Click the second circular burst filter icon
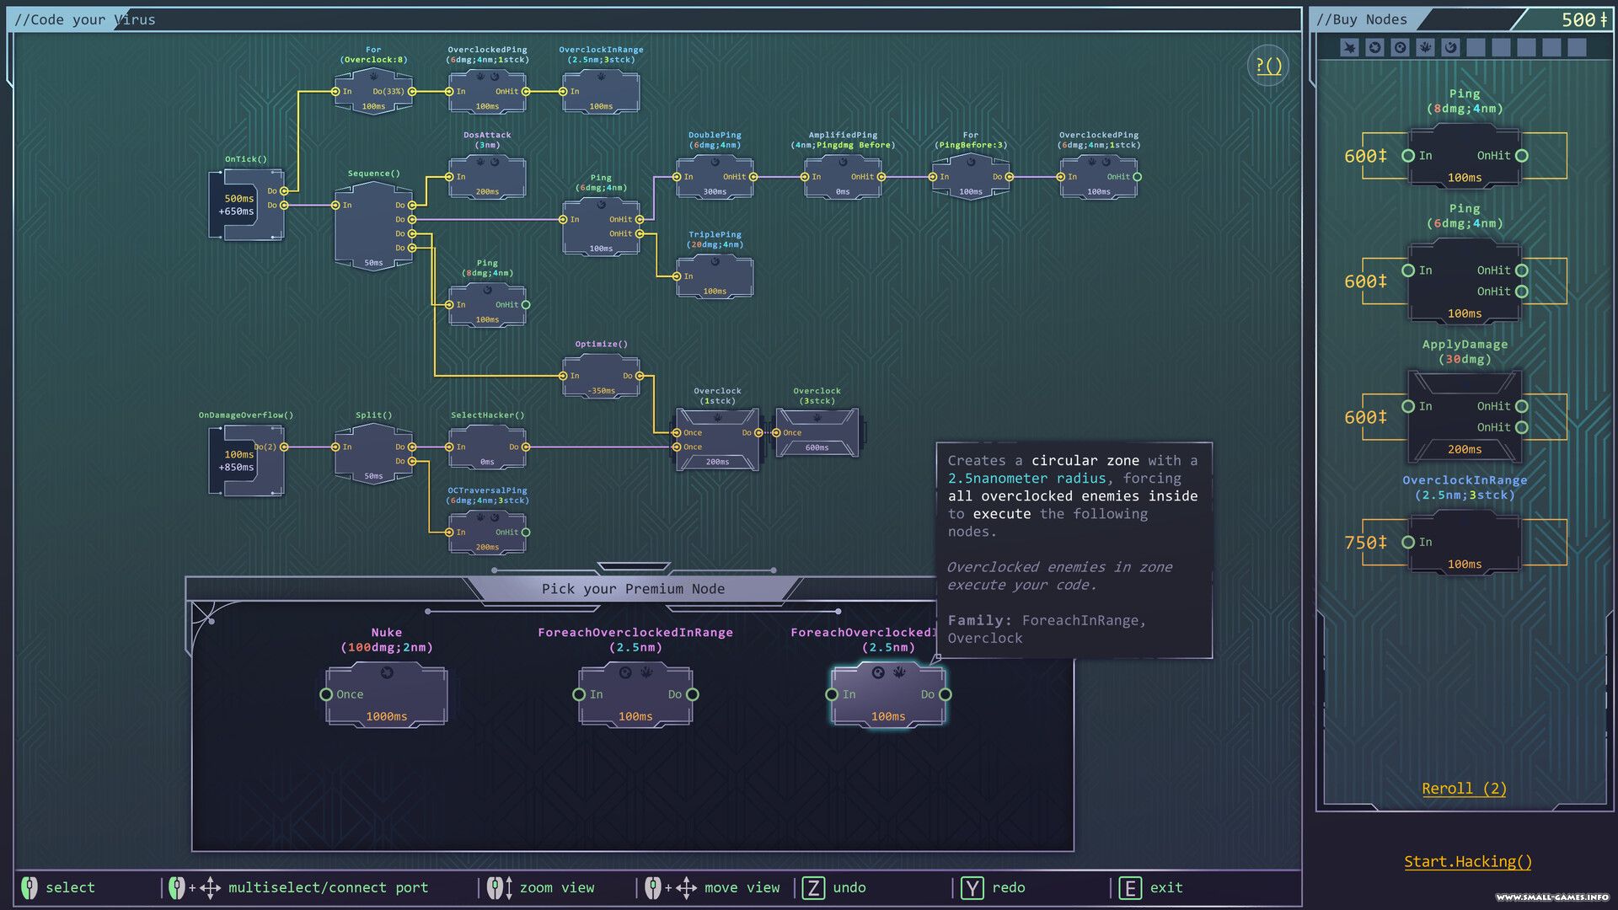This screenshot has height=910, width=1618. (1374, 47)
